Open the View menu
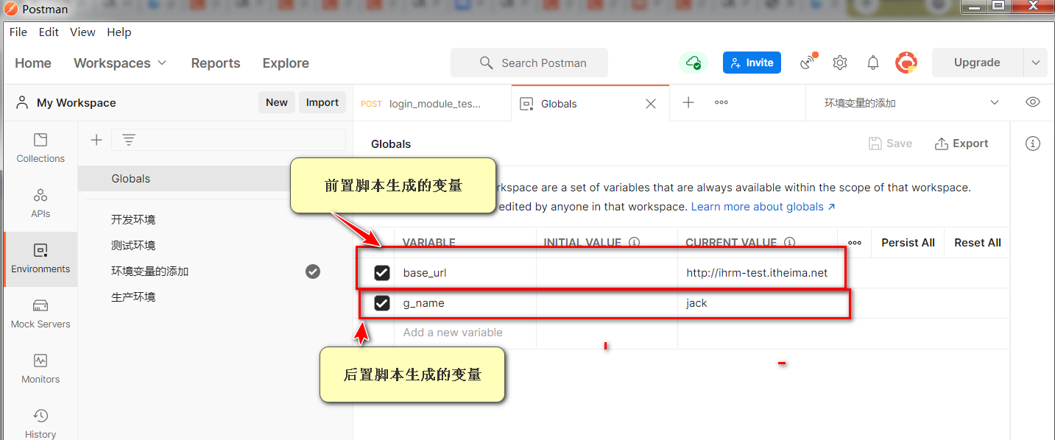The image size is (1055, 440). [x=82, y=32]
